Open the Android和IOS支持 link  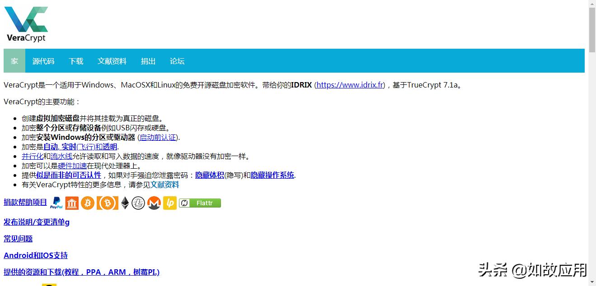click(35, 255)
